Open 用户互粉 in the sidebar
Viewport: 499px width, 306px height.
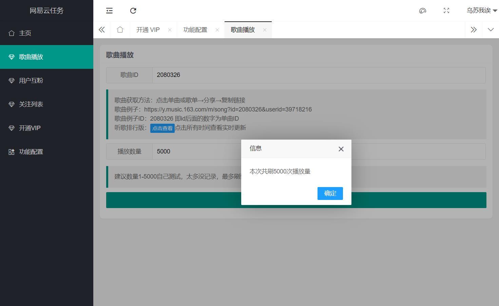click(31, 81)
